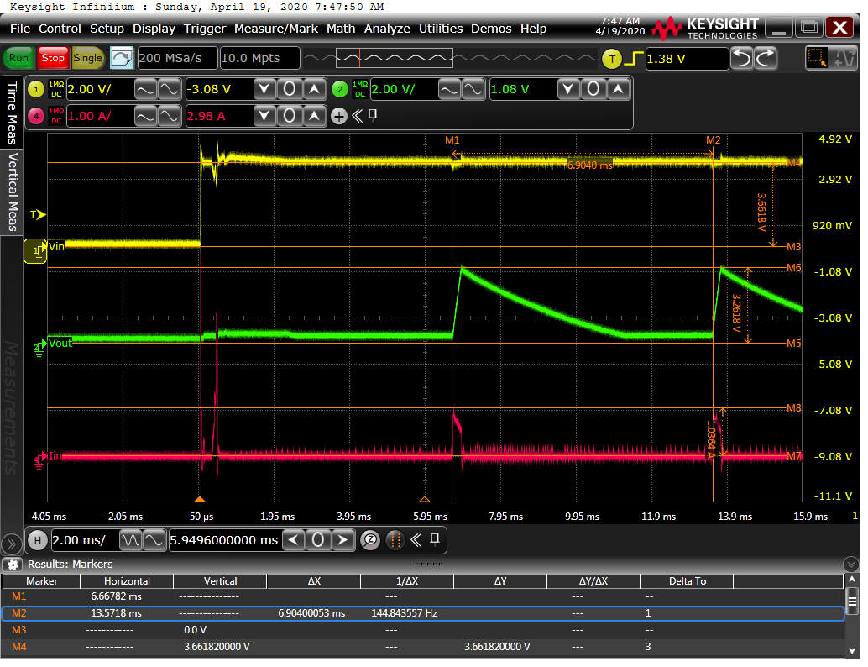Click the memory bar waveform overview
868x667 pixels.
(451, 58)
